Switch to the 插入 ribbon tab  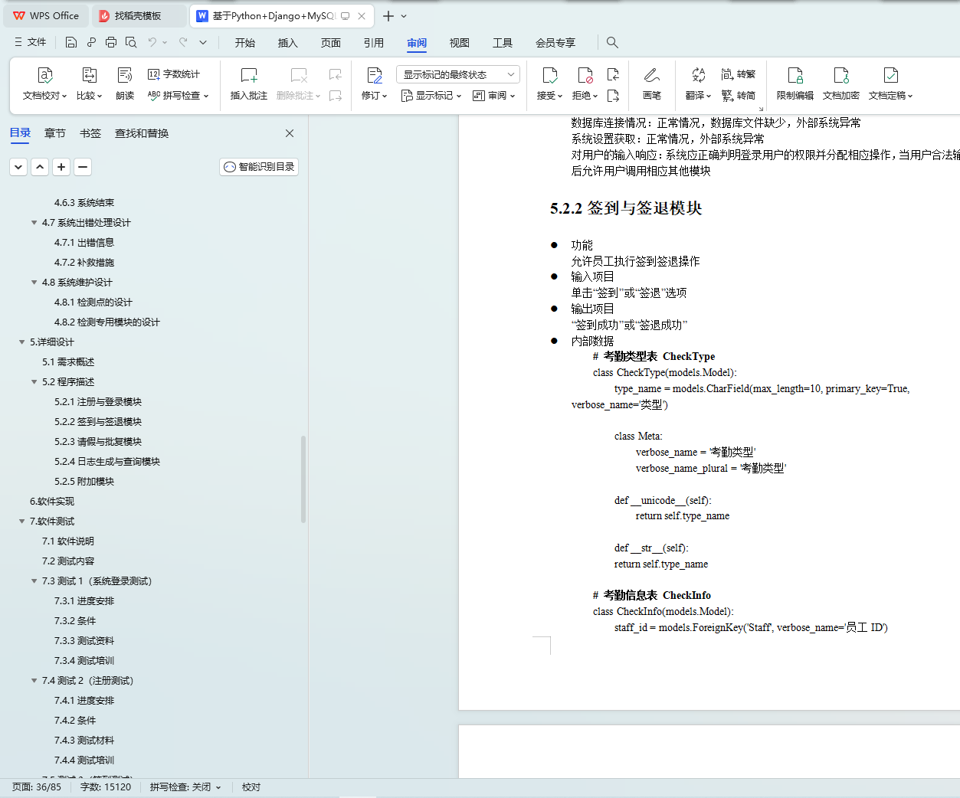[x=288, y=43]
